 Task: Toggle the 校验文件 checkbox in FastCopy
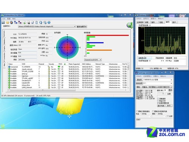pyautogui.click(x=158, y=101)
